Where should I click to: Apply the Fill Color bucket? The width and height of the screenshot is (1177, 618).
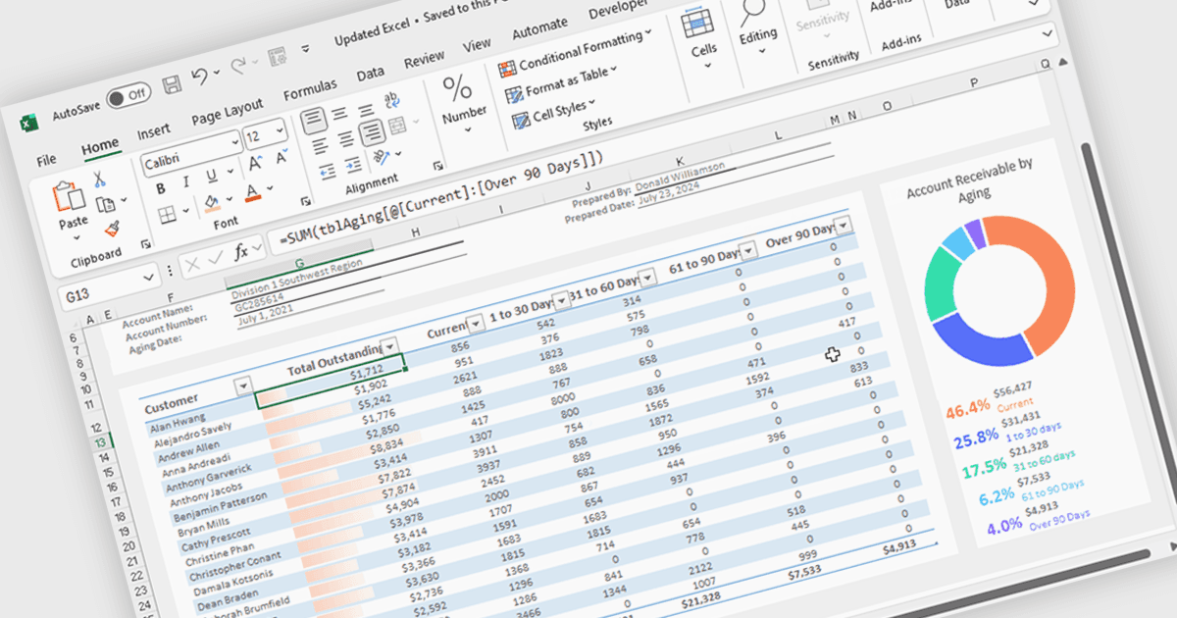pyautogui.click(x=212, y=202)
